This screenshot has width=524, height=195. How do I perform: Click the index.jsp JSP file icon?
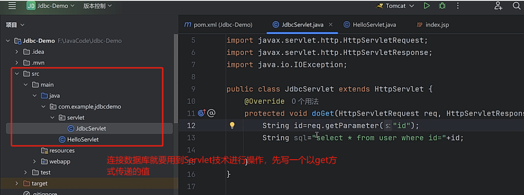(x=419, y=25)
